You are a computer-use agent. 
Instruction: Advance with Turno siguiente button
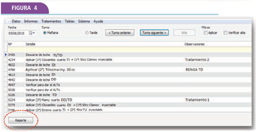(x=154, y=33)
